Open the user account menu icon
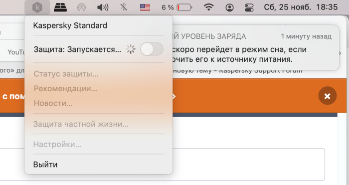Screen dimensions: 349x185 pyautogui.click(x=229, y=7)
